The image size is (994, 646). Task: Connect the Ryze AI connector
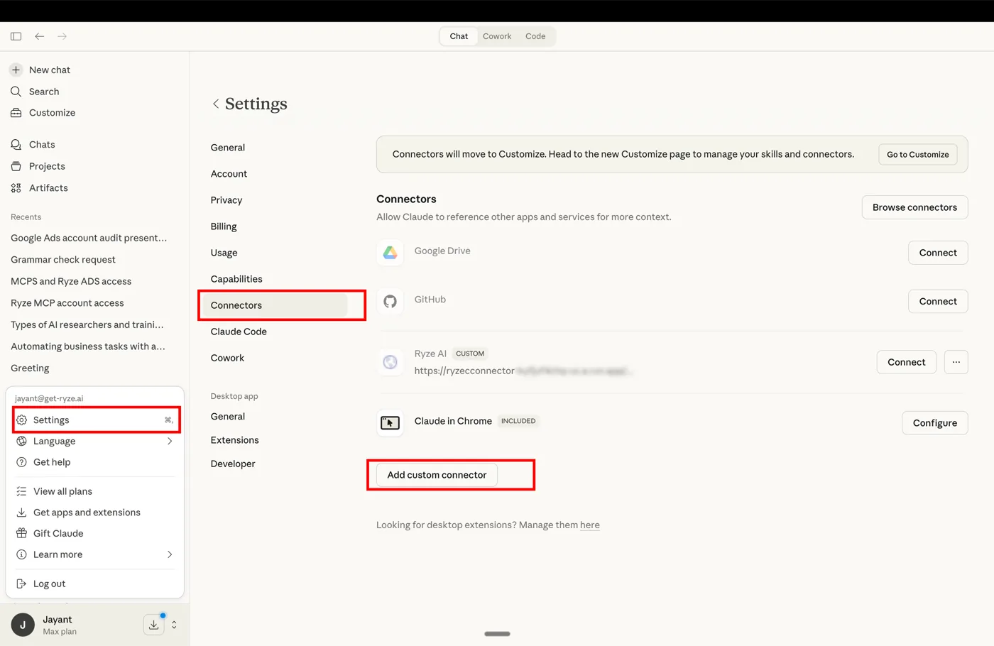click(x=907, y=362)
